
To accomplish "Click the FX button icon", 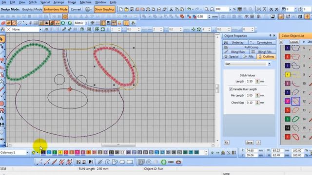I will pos(226,142).
